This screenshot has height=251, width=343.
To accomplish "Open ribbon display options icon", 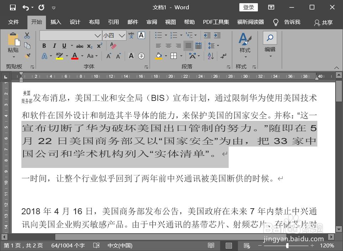I will [x=271, y=7].
